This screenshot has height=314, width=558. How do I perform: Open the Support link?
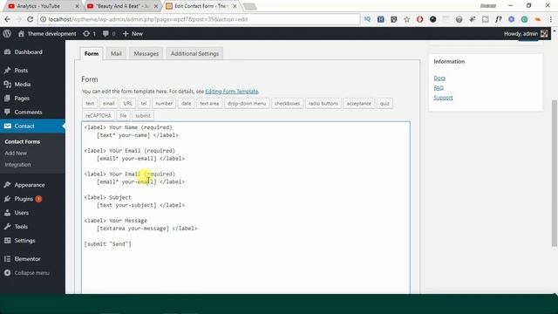click(443, 97)
